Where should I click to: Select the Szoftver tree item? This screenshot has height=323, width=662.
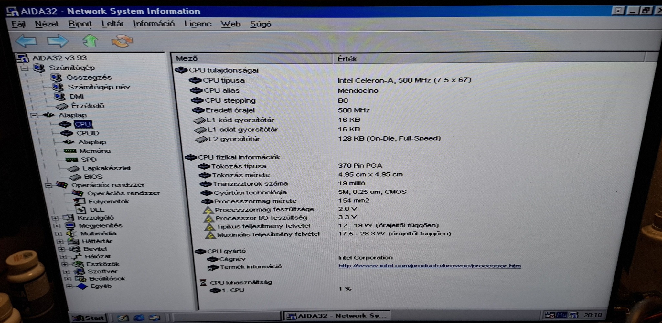pos(102,272)
